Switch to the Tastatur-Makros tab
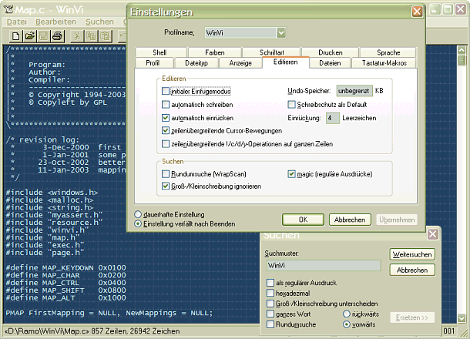Screen dimensions: 470x339 pyautogui.click(x=384, y=63)
